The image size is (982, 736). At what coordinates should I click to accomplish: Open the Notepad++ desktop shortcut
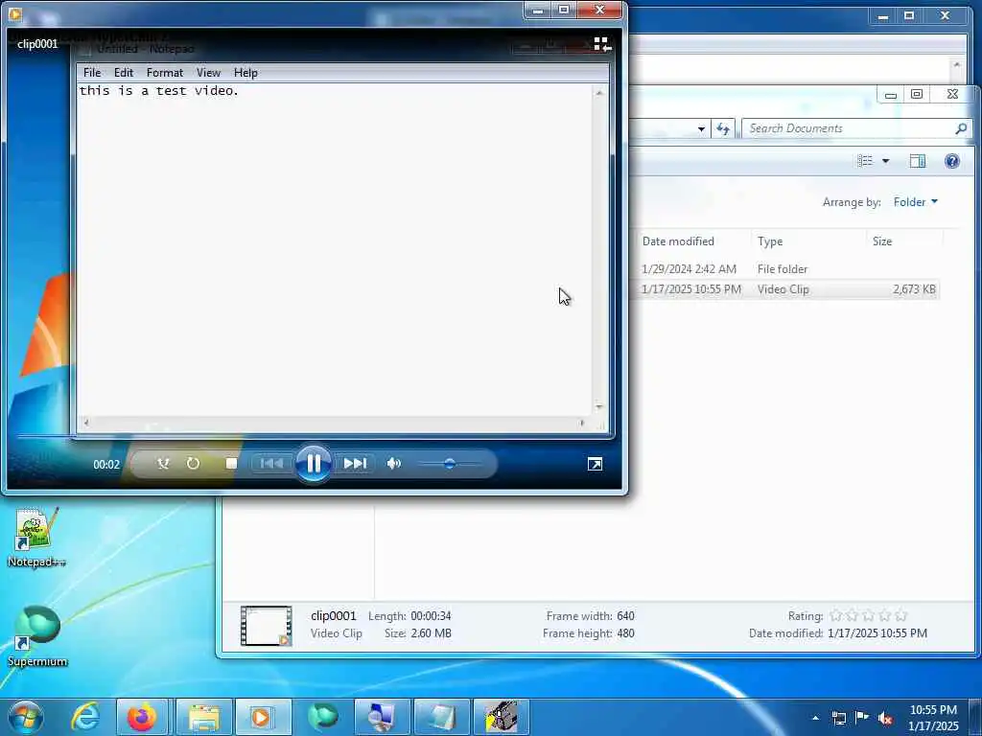(x=36, y=538)
